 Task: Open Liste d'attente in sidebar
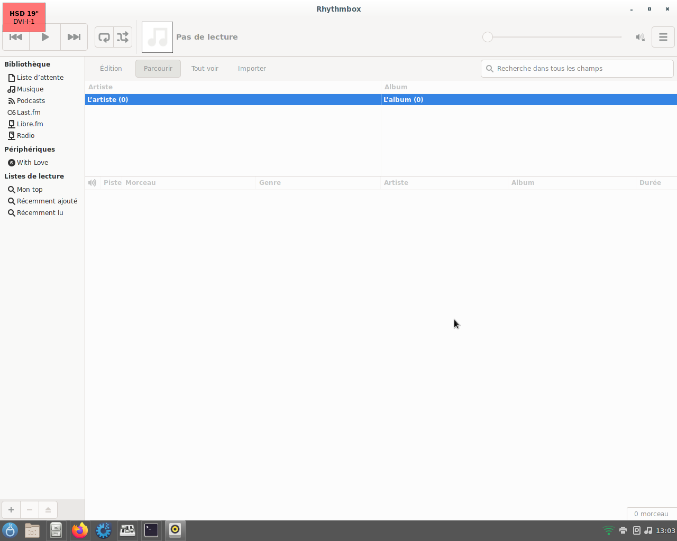click(42, 78)
